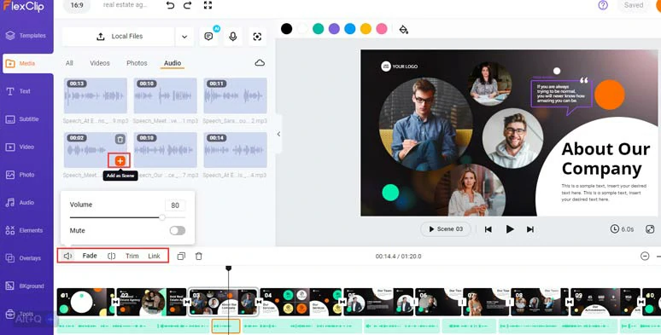
Task: Click the orange plus Add as Scene button
Action: click(x=120, y=161)
